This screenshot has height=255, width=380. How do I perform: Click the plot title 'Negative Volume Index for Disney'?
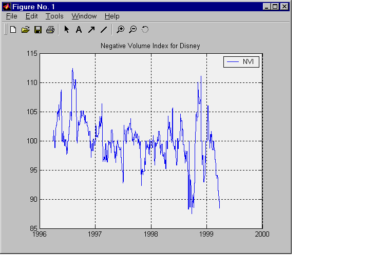pos(150,46)
